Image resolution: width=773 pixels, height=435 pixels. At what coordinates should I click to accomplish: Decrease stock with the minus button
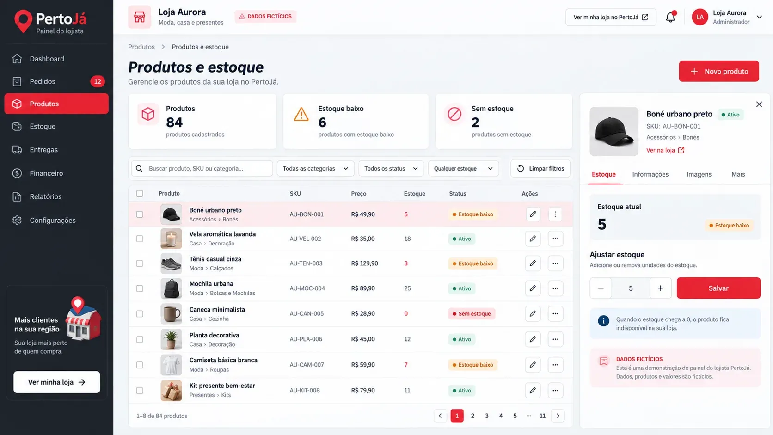tap(601, 288)
